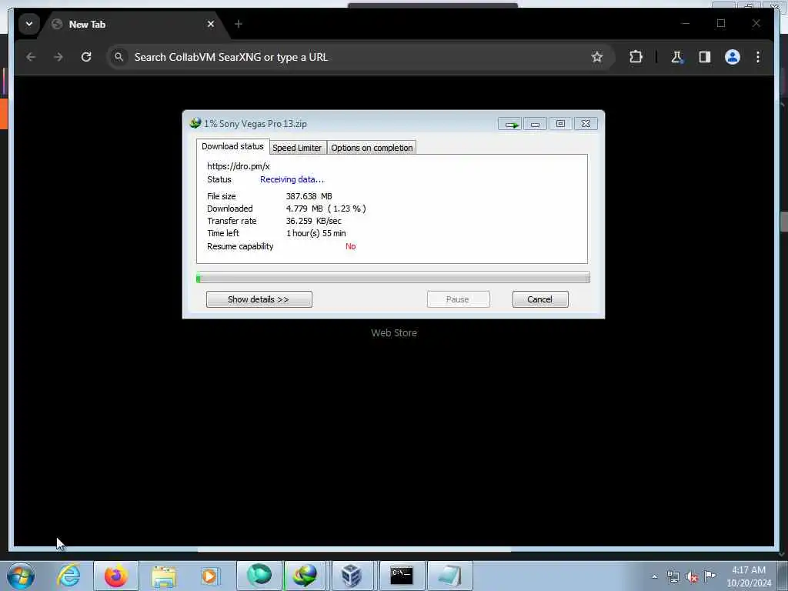Minimize the Sony Vegas Pro download dialog
The width and height of the screenshot is (788, 591).
(536, 124)
